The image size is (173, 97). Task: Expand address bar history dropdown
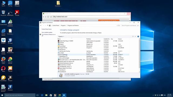[117, 26]
